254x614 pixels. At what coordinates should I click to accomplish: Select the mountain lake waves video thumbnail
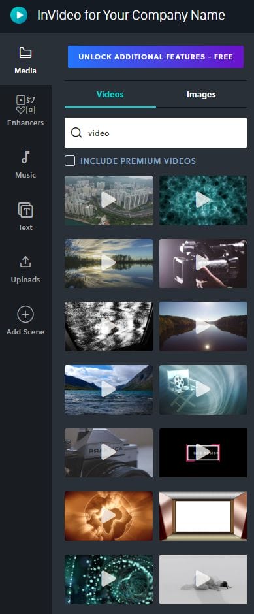pos(108,389)
